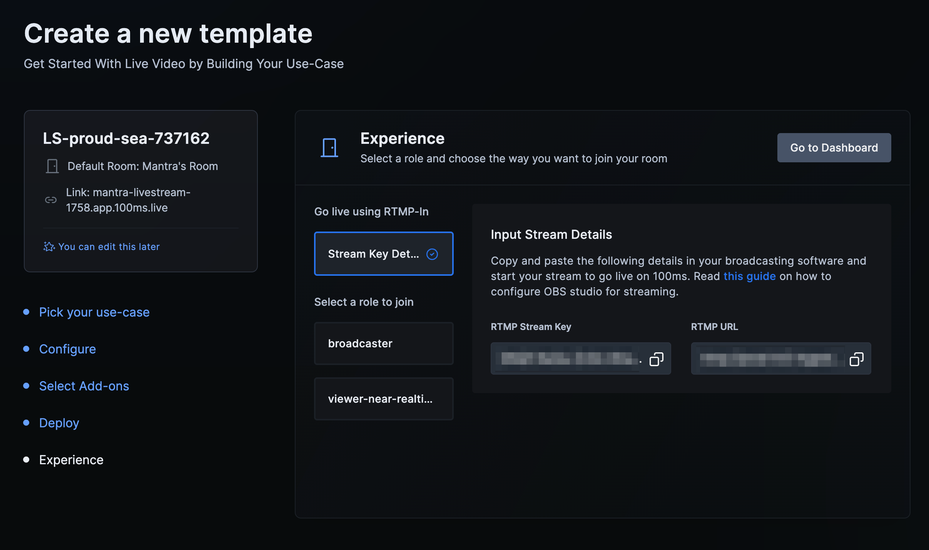Click the blurred RTMP Stream Key field
The height and width of the screenshot is (550, 929).
pyautogui.click(x=566, y=358)
